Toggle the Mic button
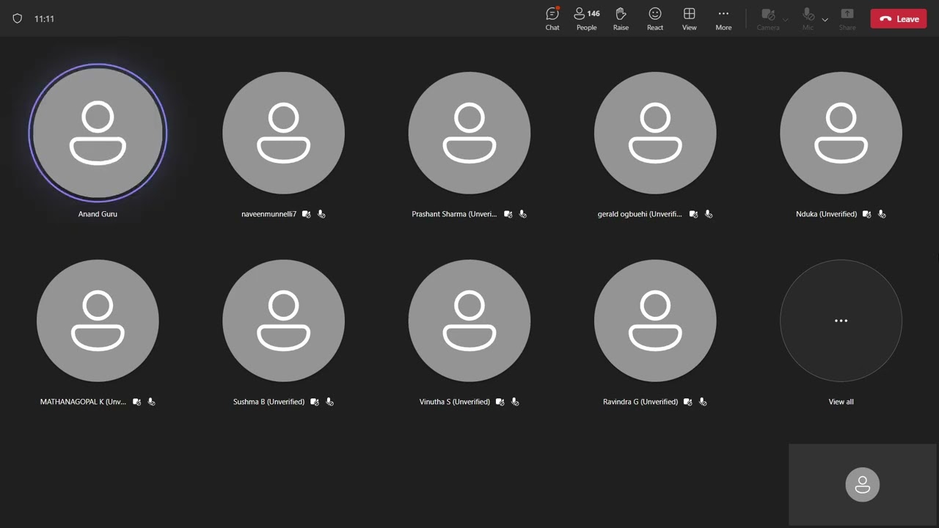 point(808,19)
